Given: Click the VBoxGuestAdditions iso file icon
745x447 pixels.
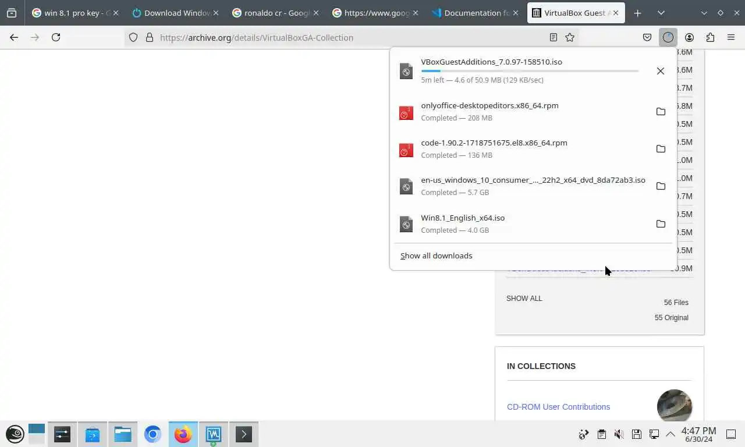Looking at the screenshot, I should [x=406, y=71].
